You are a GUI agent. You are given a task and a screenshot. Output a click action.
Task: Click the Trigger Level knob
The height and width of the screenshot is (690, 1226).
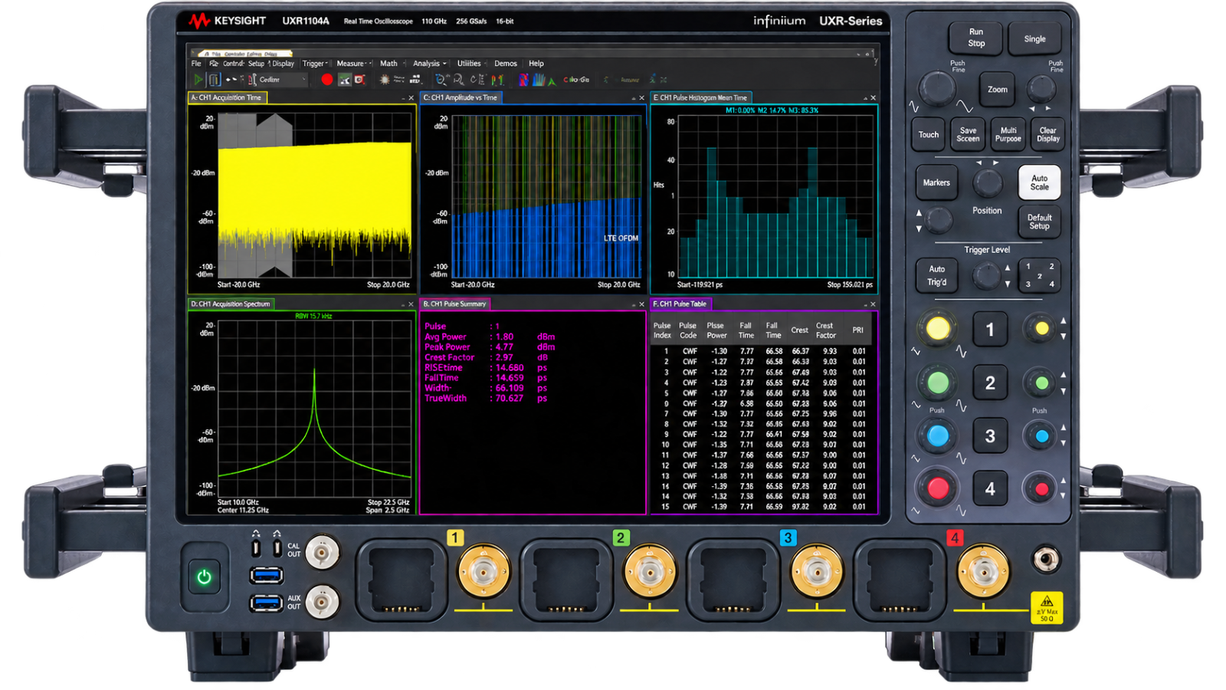(x=986, y=274)
